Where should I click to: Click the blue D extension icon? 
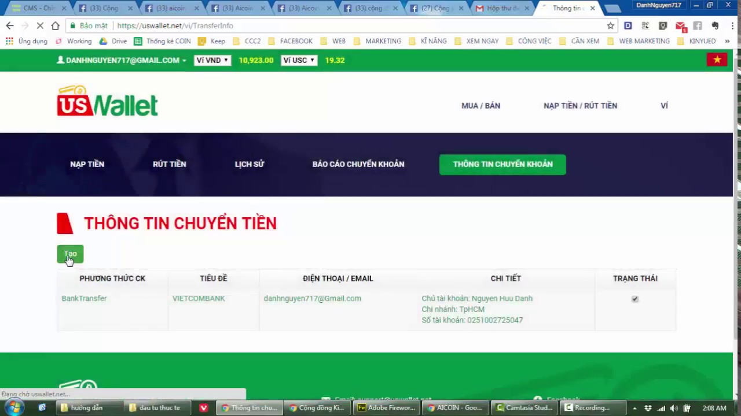click(628, 25)
